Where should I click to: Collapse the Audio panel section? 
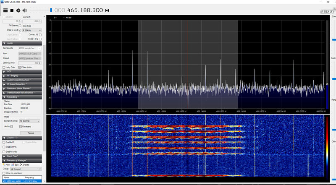click(22, 43)
